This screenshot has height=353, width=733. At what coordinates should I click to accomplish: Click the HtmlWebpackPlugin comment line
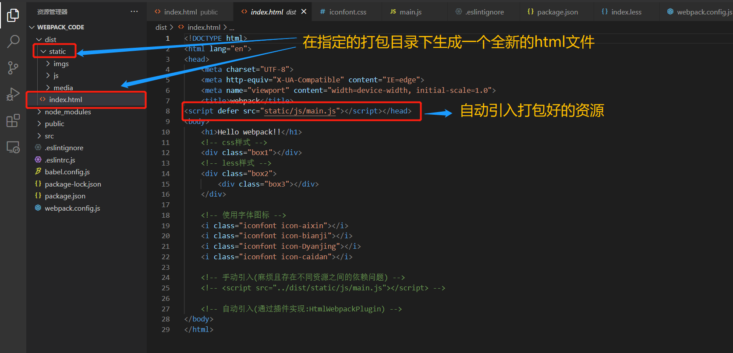(x=301, y=309)
